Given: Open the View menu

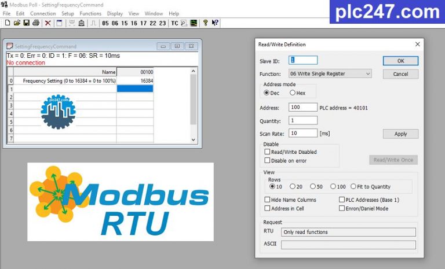Looking at the screenshot, I should [134, 13].
